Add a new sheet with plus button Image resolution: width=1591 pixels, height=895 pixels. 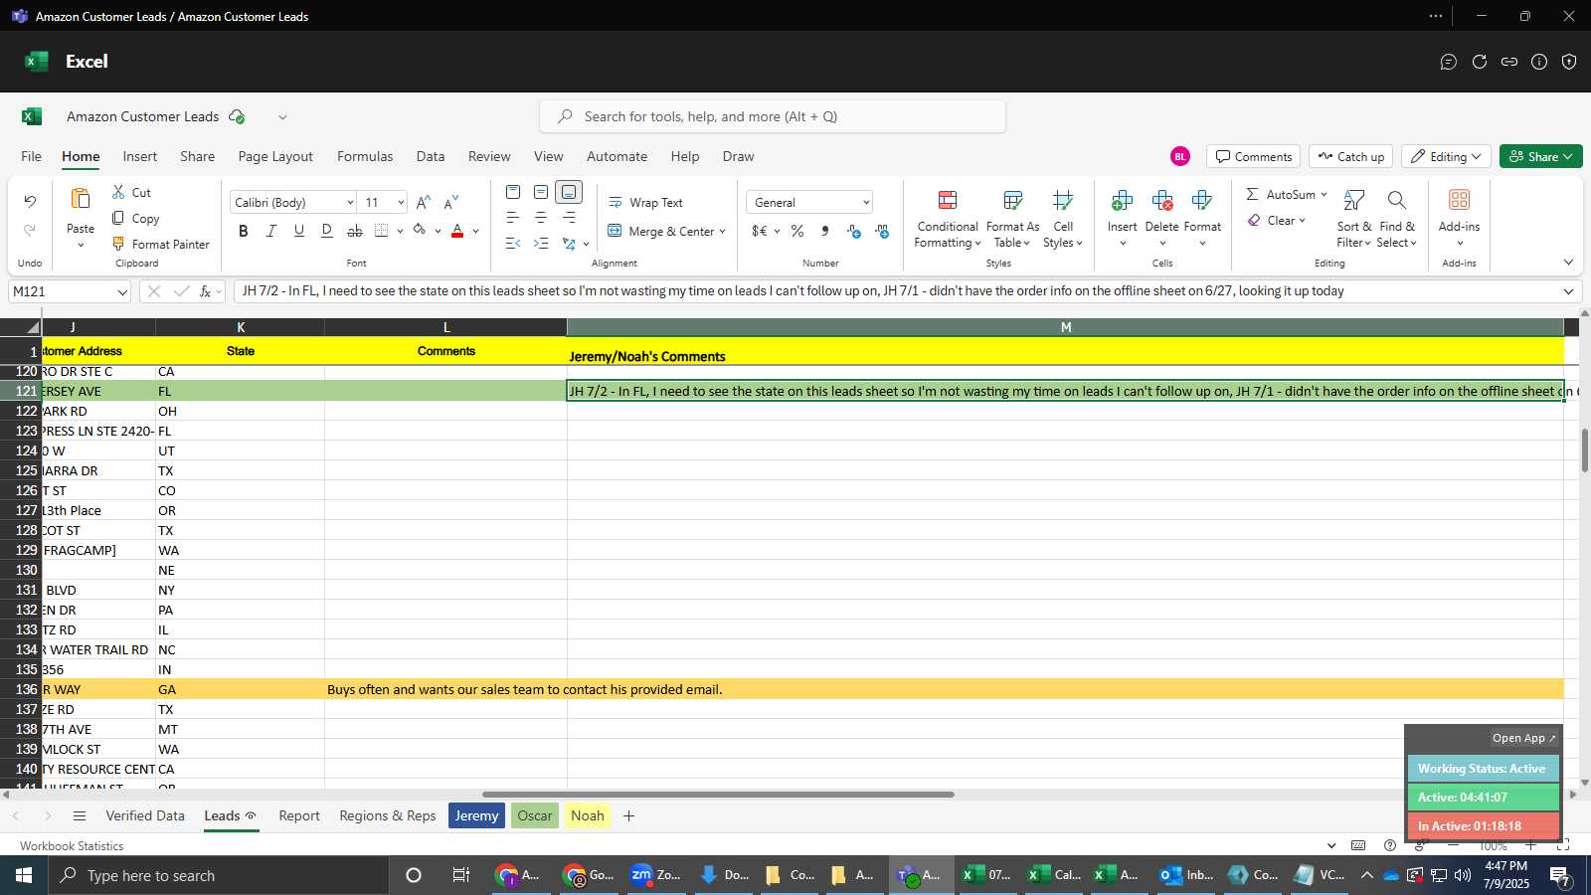point(628,815)
